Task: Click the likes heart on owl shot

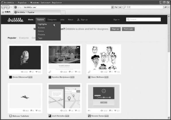Action: (36, 72)
